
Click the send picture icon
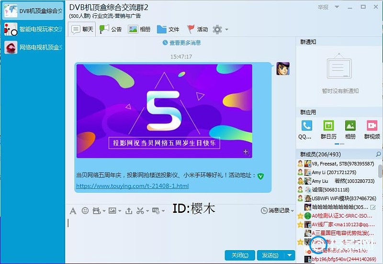click(113, 210)
